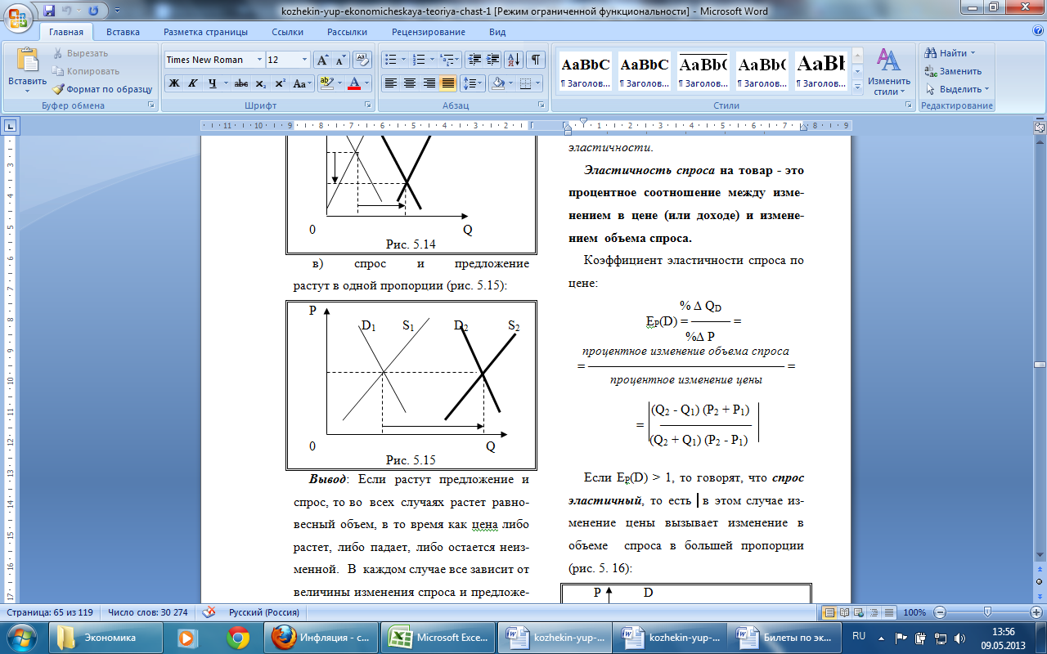The height and width of the screenshot is (654, 1047).
Task: Click the Вставить (Paste) clipboard icon
Action: tap(28, 60)
